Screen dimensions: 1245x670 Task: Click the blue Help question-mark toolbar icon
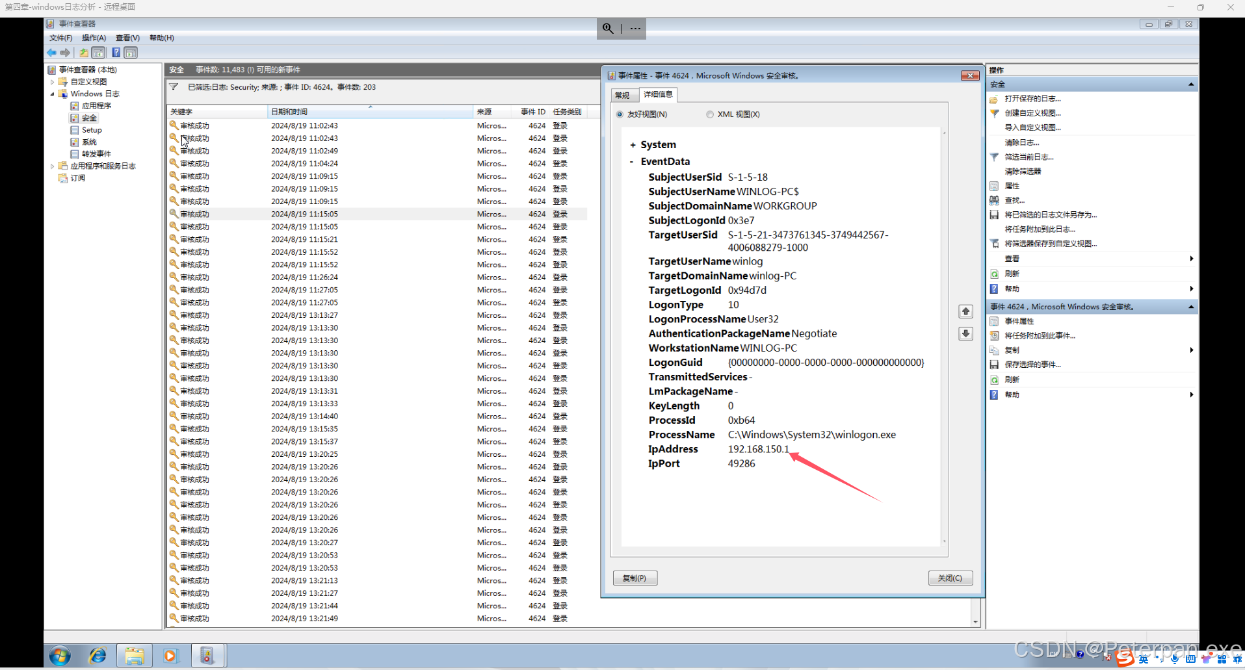pos(116,53)
